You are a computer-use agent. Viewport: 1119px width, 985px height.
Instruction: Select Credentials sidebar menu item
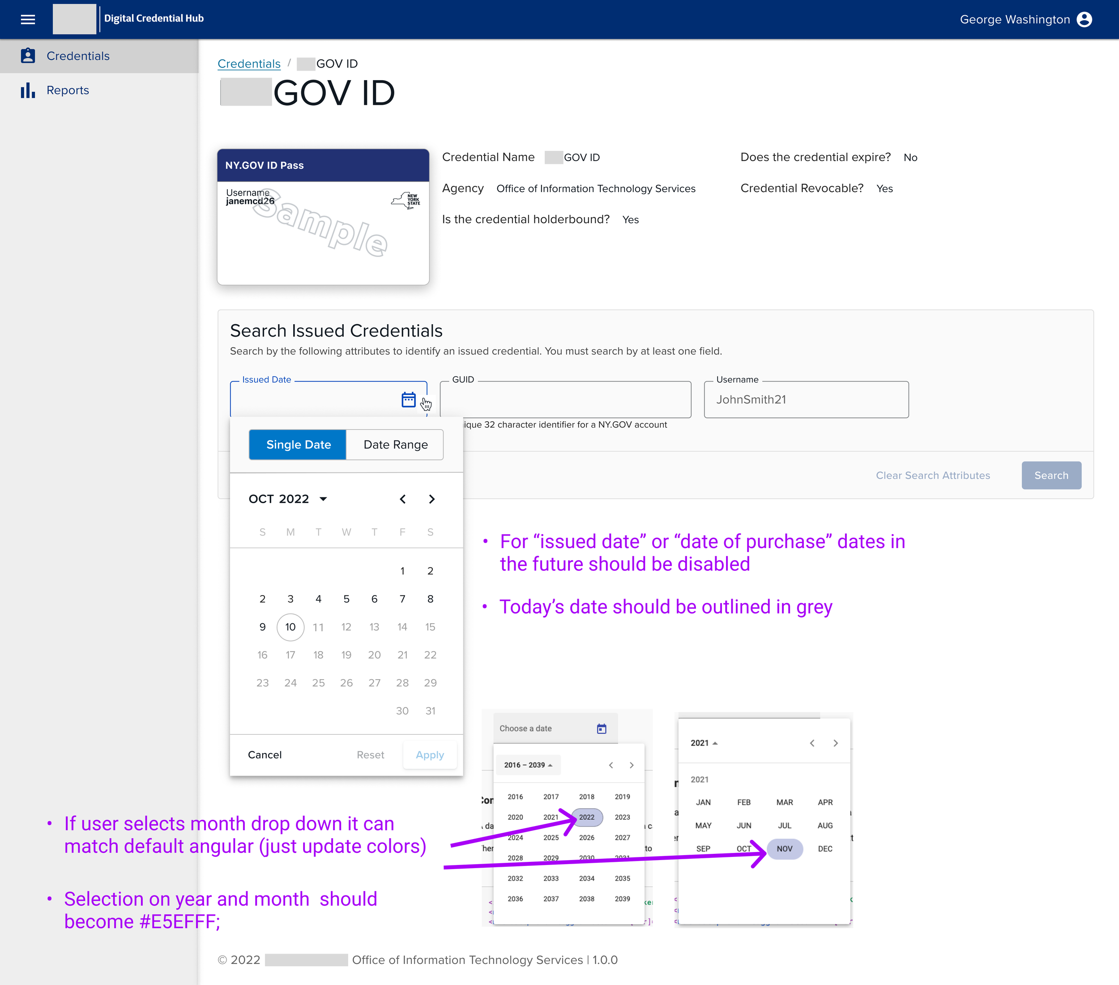click(x=78, y=56)
